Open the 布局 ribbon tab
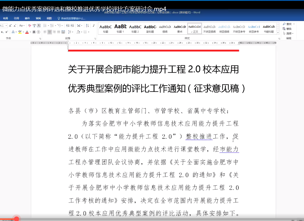The image size is (304, 221). coord(5,18)
